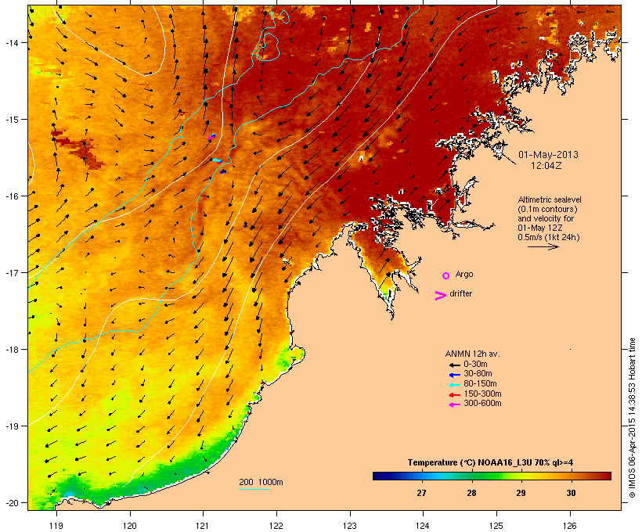Click the magenta drifter chevron legend symbol
This screenshot has width=642, height=532.
[440, 296]
